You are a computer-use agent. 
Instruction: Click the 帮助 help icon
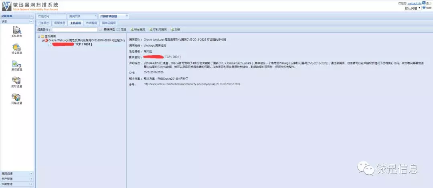(x=424, y=8)
